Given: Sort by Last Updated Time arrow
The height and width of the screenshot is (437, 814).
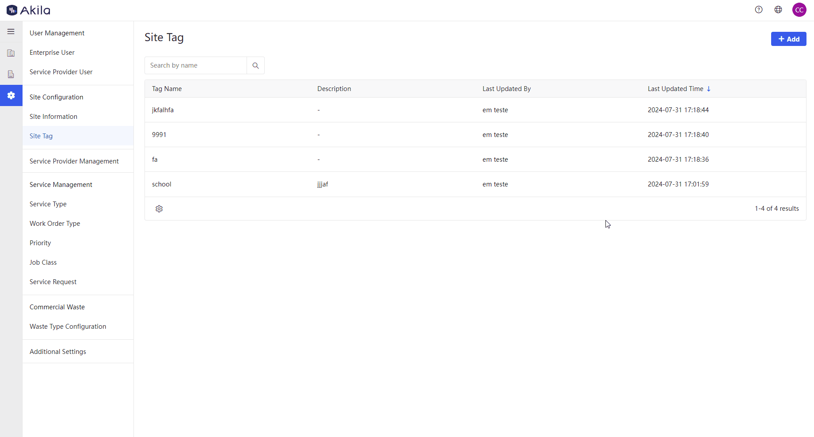Looking at the screenshot, I should click(709, 89).
